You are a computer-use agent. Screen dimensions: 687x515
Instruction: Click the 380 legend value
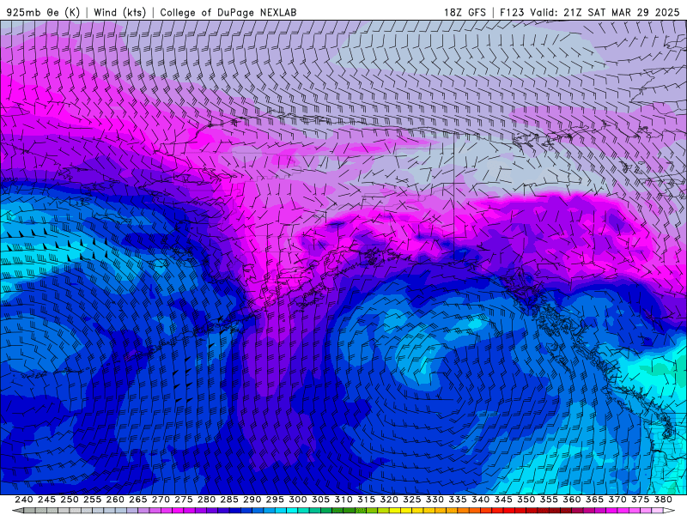tap(663, 500)
